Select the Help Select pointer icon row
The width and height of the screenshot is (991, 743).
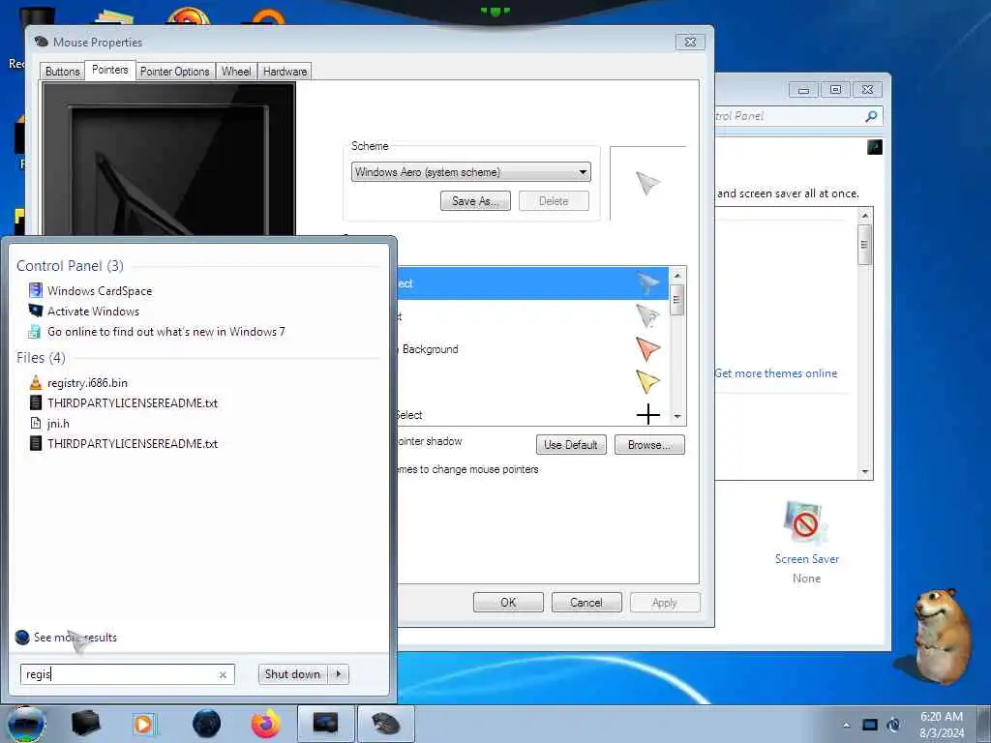click(532, 316)
